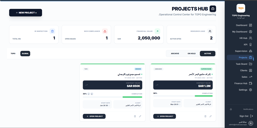Select Projects in the sidebar

pyautogui.click(x=240, y=58)
